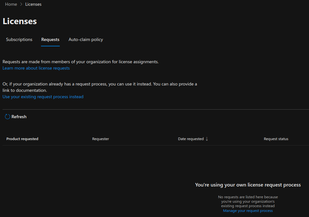The image size is (309, 217).
Task: Open Manage your request process link
Action: click(248, 211)
